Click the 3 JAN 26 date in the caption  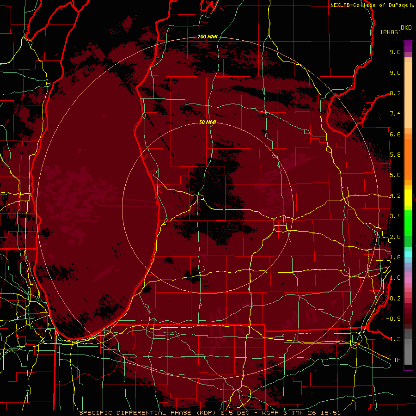coord(300,413)
